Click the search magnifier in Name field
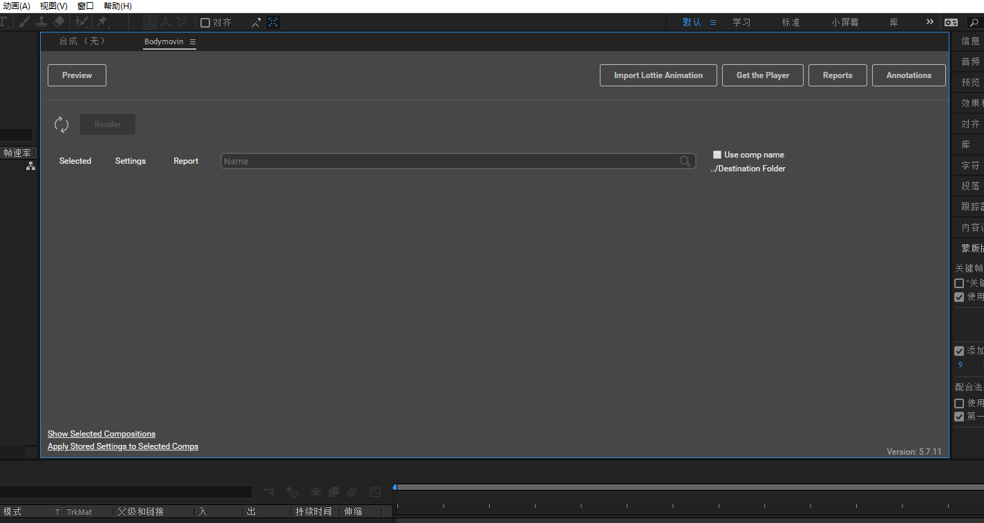This screenshot has height=523, width=984. pos(685,161)
